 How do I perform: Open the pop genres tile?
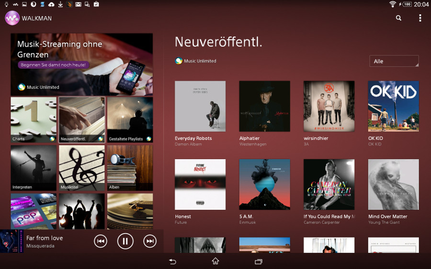tap(34, 211)
